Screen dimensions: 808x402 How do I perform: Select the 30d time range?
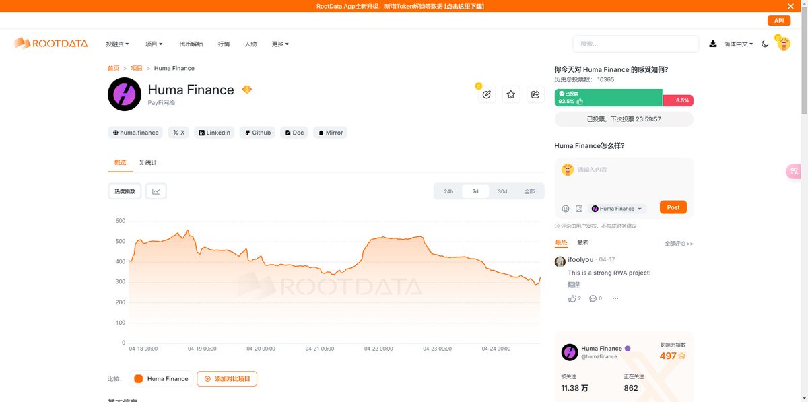coord(502,191)
